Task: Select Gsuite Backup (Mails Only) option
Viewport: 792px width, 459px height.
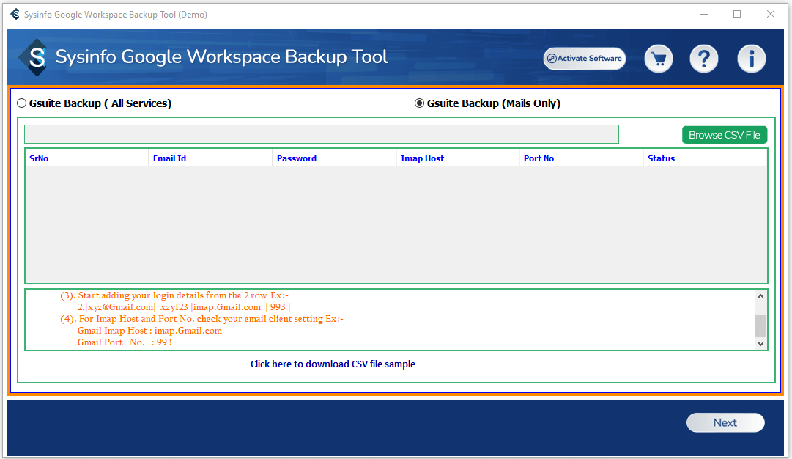Action: [420, 103]
